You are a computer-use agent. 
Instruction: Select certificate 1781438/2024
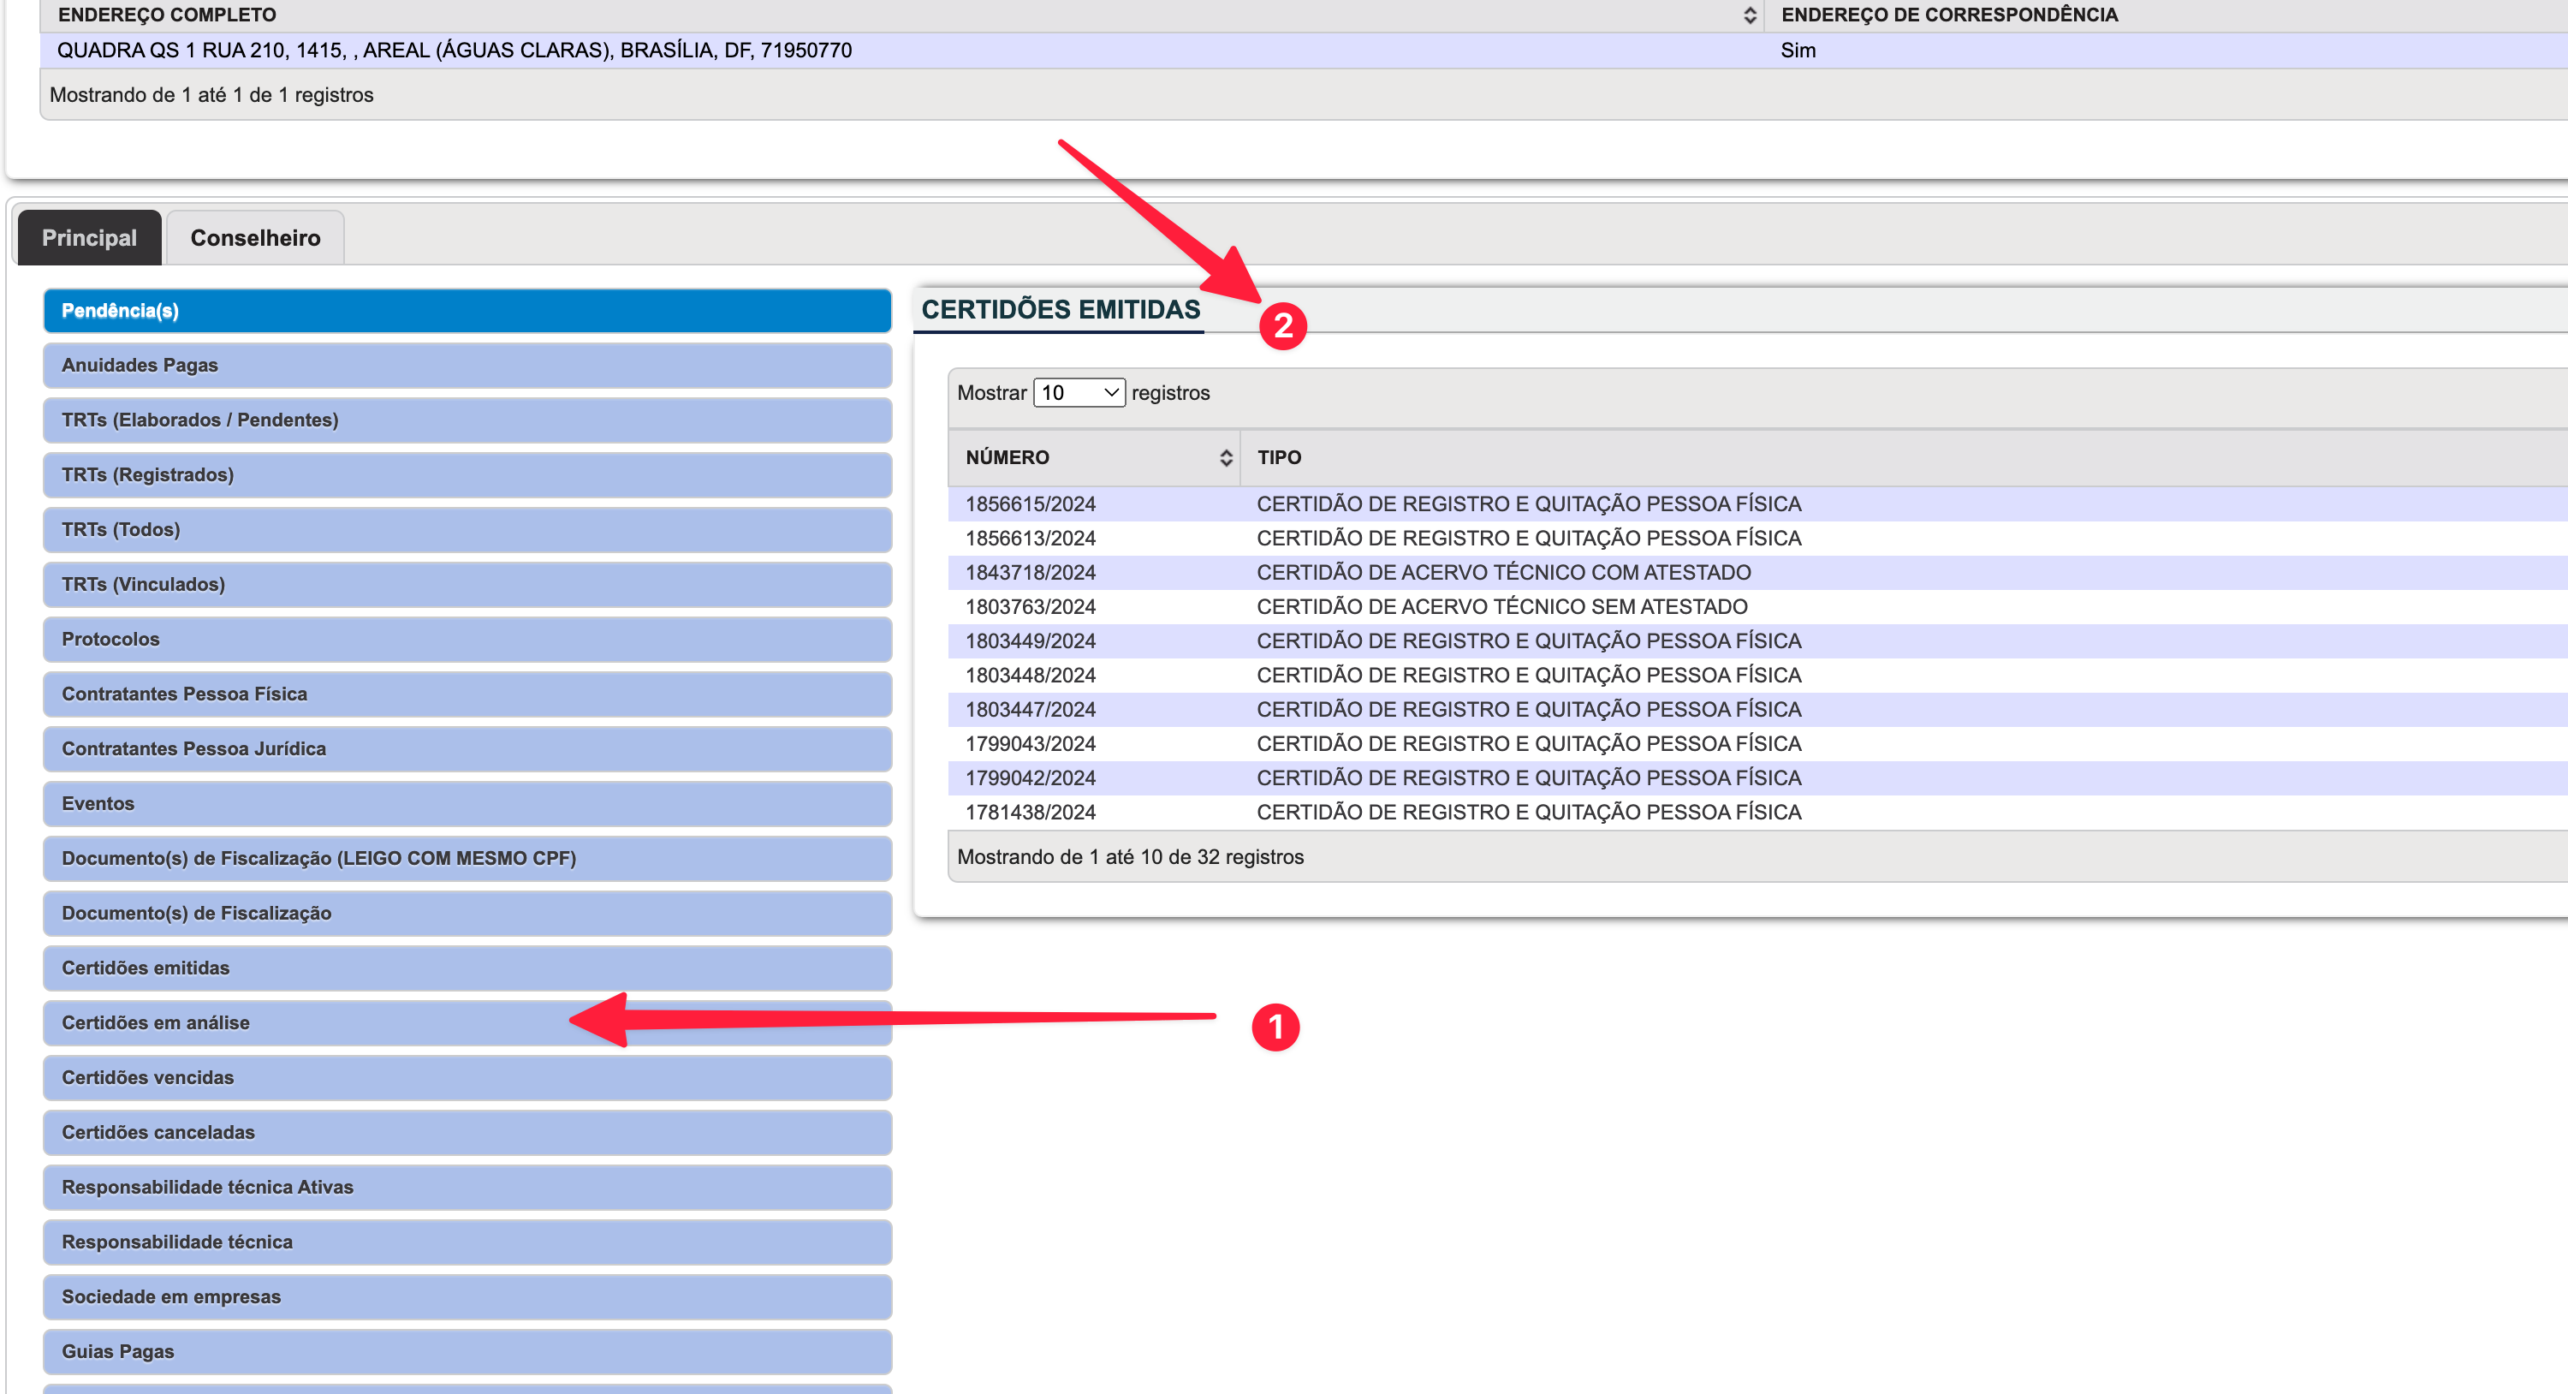(x=1030, y=813)
